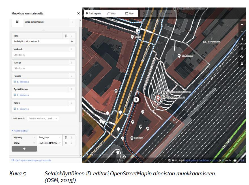The image size is (249, 185).
Task: Click the geolocate arrow icon
Action: (242, 39)
